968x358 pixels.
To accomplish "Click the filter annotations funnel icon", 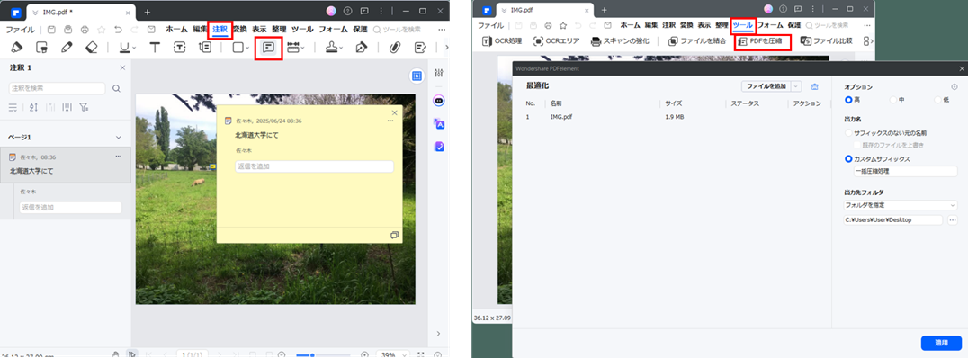I will coord(84,107).
